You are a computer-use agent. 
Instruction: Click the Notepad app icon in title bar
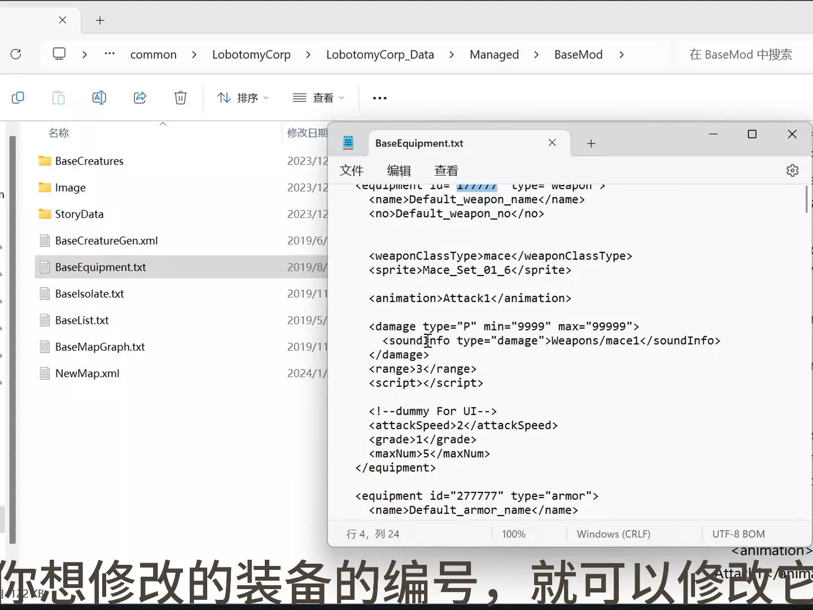point(348,143)
